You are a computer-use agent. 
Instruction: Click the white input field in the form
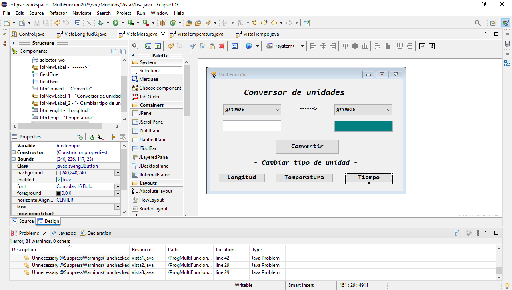[252, 126]
